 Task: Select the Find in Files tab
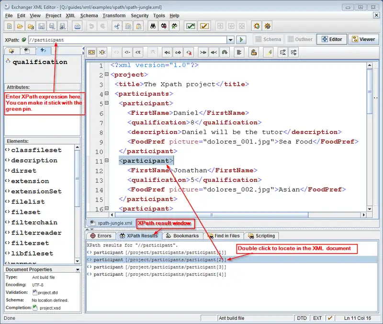point(224,235)
